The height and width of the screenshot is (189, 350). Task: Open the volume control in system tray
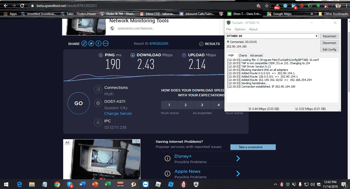pyautogui.click(x=313, y=184)
